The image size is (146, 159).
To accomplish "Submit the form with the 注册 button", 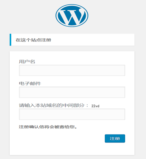I will [115, 138].
